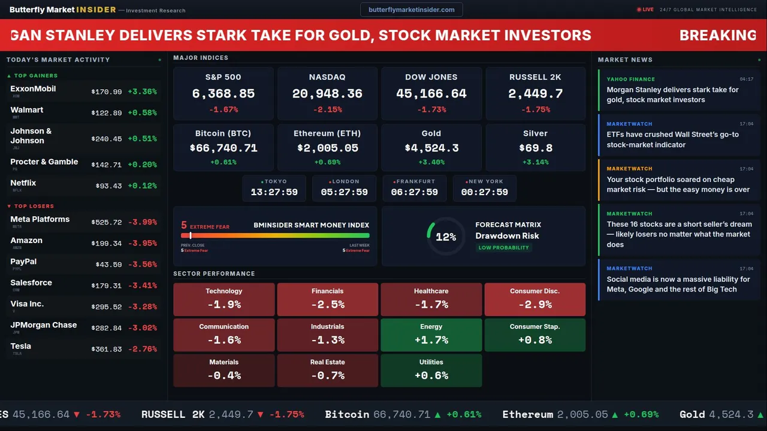This screenshot has width=767, height=431.
Task: Open the butterflymarketinsider.com address field
Action: [411, 10]
